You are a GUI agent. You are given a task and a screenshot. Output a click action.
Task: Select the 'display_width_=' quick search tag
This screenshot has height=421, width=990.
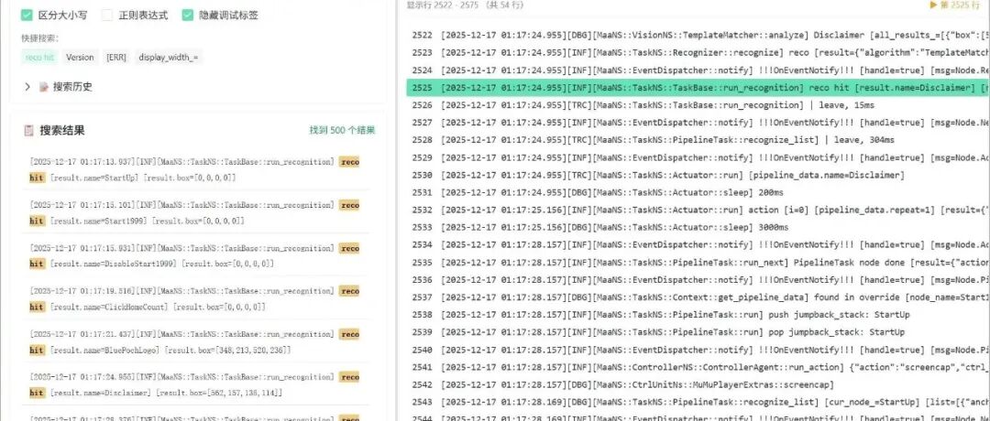click(168, 58)
